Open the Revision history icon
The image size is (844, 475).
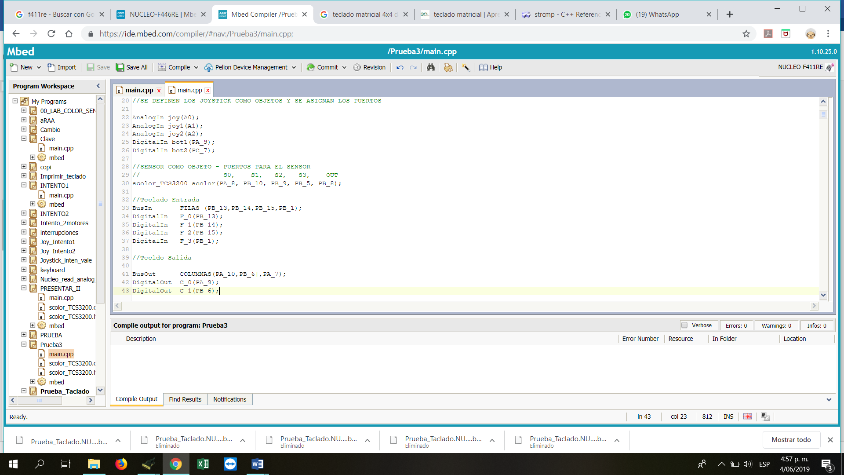pos(357,67)
